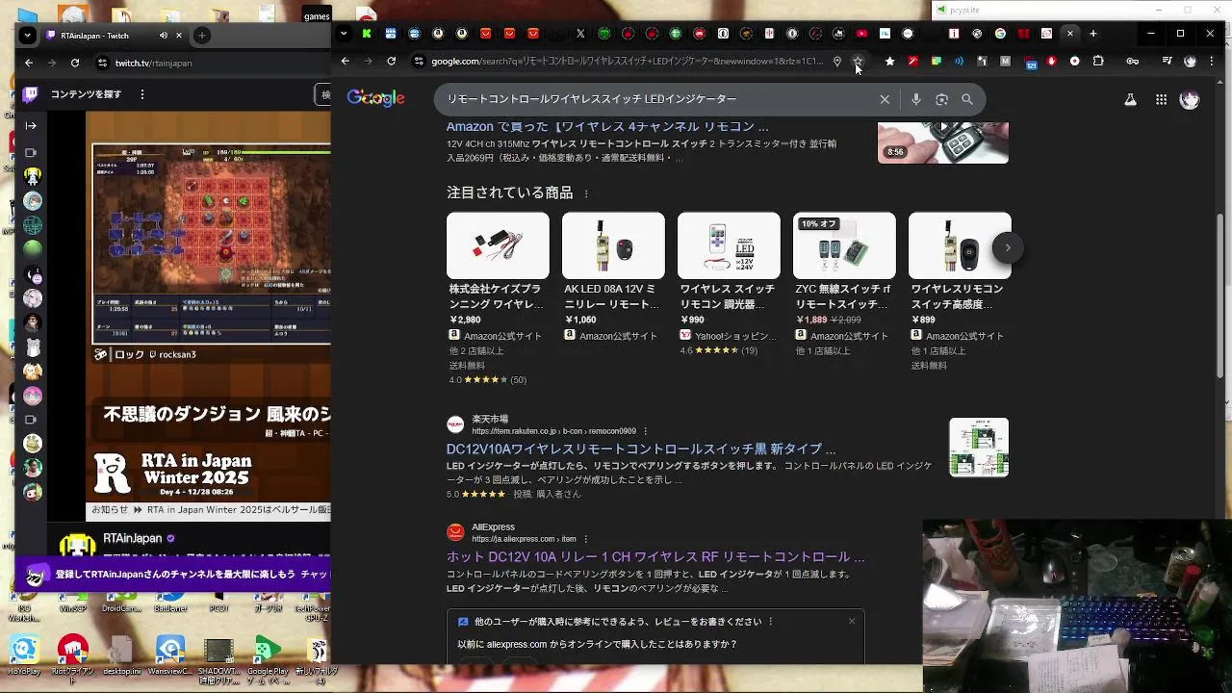Open the Chrome password key icon
Screen dimensions: 1232x693
[x=1133, y=61]
